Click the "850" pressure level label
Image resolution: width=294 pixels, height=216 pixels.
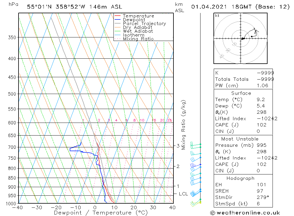tap(12, 178)
